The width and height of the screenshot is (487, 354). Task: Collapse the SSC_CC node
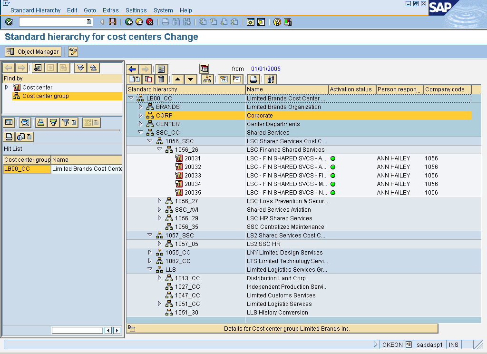click(x=140, y=132)
